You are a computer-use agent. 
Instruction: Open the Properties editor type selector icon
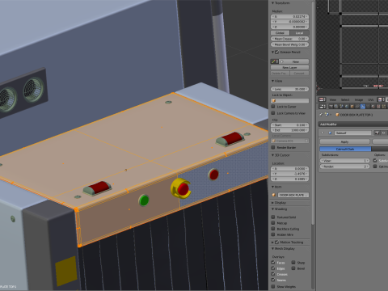click(x=323, y=107)
